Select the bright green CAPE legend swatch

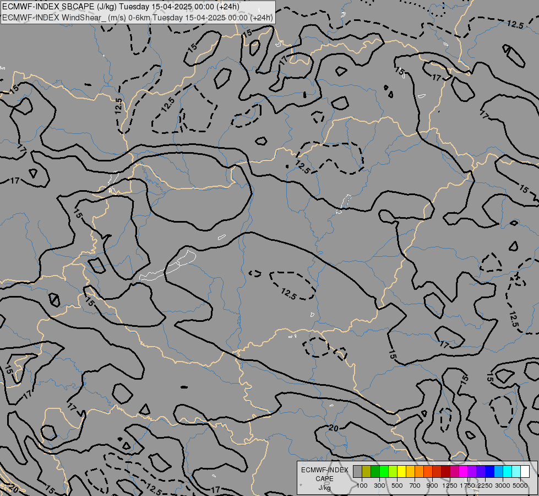[384, 471]
